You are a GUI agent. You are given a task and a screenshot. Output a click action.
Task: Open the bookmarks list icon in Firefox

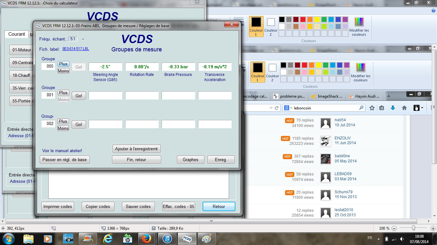click(x=382, y=108)
